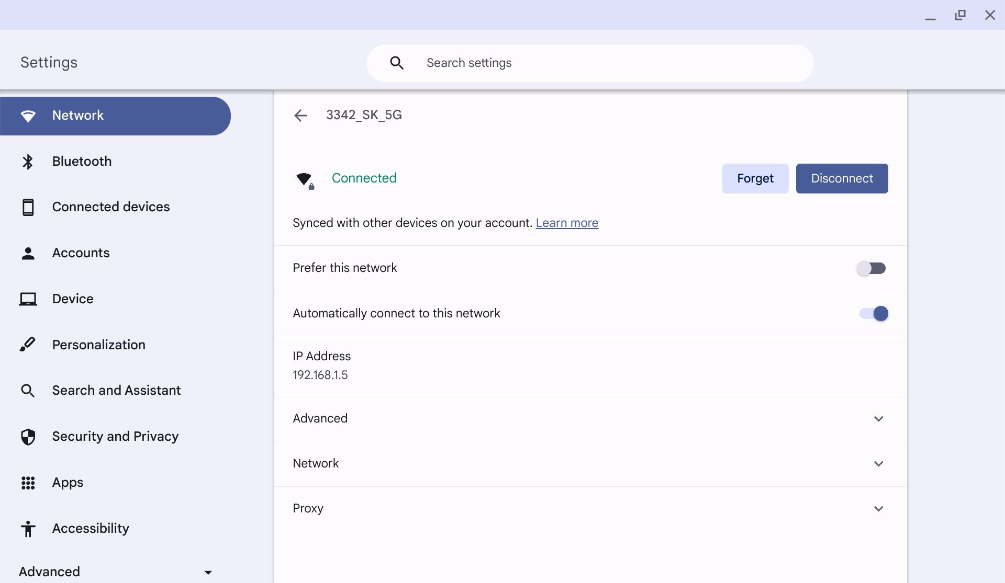1005x583 pixels.
Task: Click the Device laptop icon
Action: coord(28,299)
